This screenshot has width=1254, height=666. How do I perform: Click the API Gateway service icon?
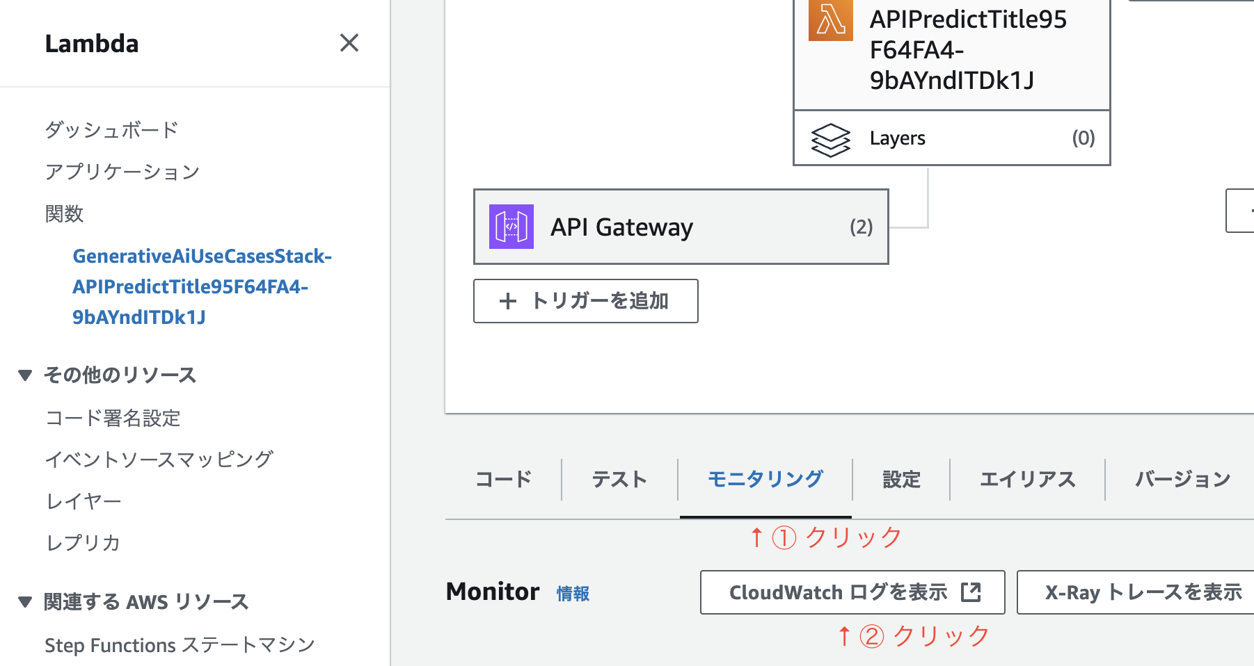[x=511, y=227]
